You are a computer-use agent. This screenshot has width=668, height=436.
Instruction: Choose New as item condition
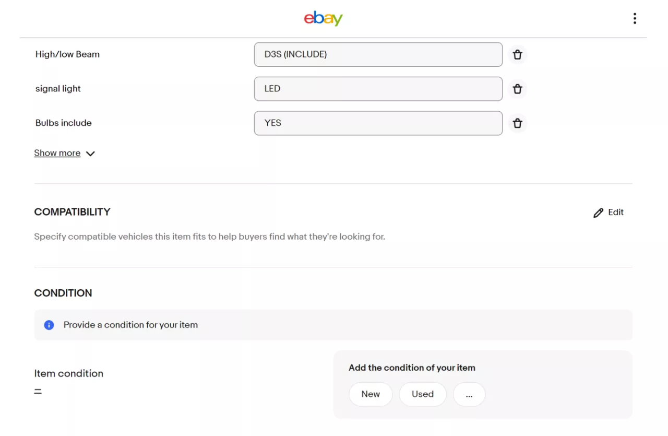[371, 394]
